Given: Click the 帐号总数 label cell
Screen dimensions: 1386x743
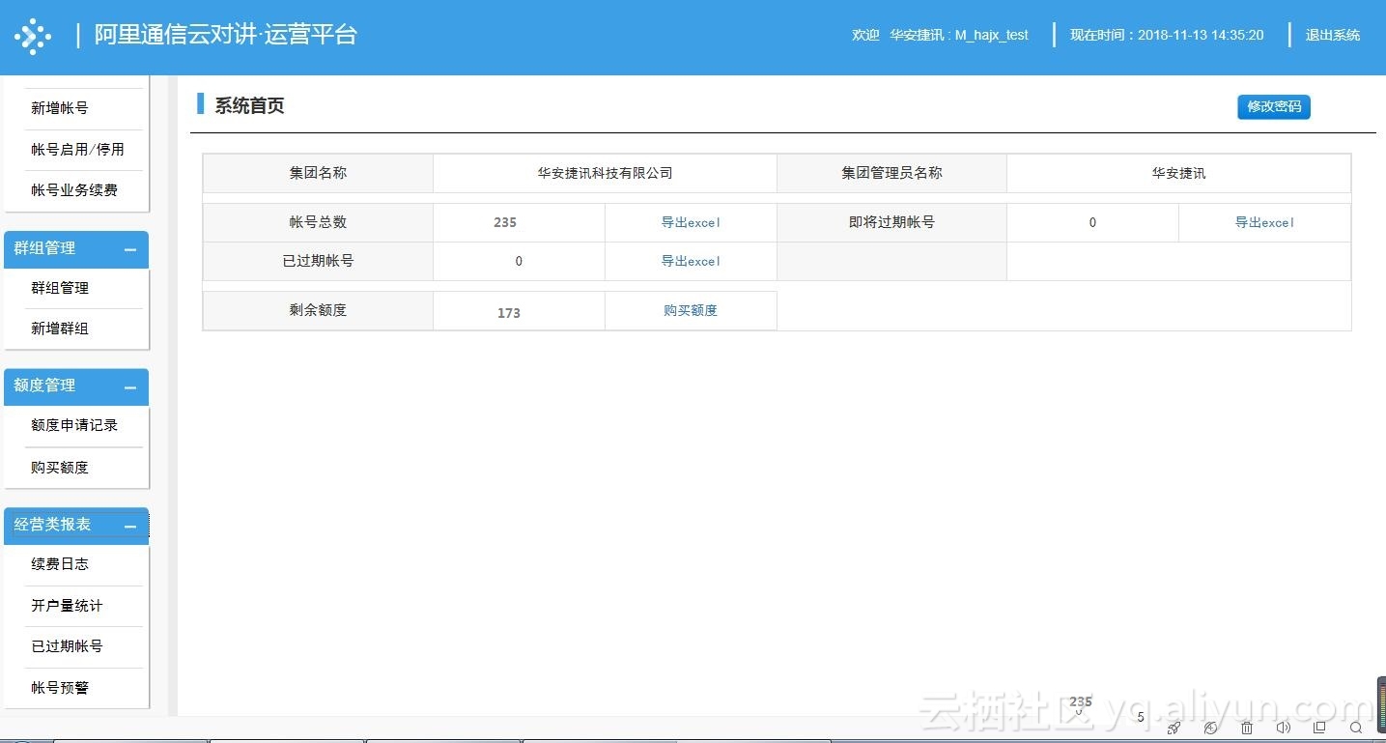Looking at the screenshot, I should point(318,222).
